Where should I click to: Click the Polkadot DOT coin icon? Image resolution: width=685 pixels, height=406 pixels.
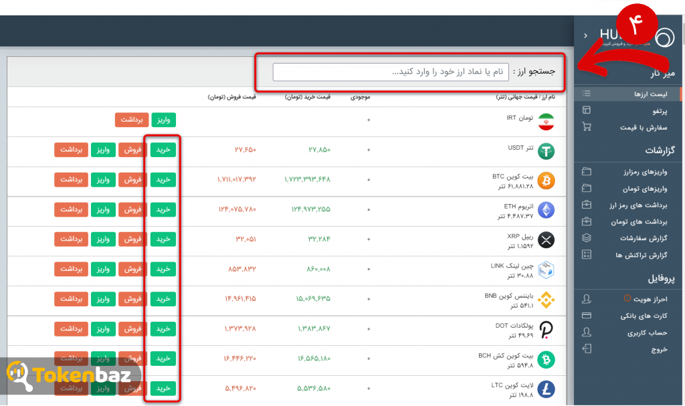tap(546, 330)
